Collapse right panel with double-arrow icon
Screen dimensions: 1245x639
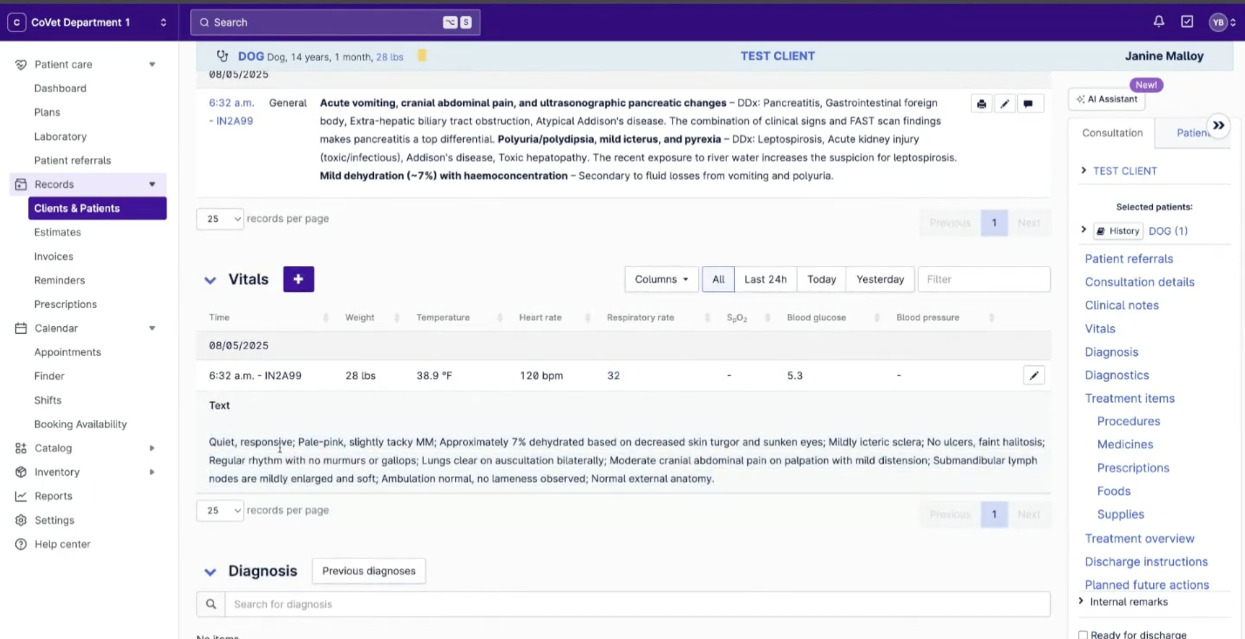(1218, 126)
